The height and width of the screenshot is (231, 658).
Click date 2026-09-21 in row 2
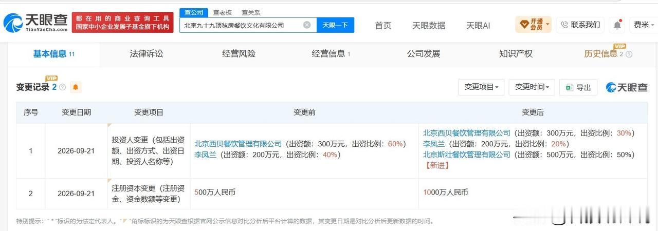pos(77,194)
